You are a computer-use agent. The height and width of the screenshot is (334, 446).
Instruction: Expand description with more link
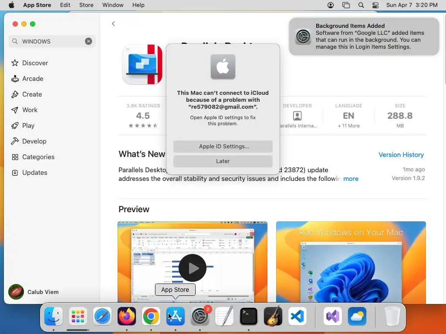pos(351,179)
